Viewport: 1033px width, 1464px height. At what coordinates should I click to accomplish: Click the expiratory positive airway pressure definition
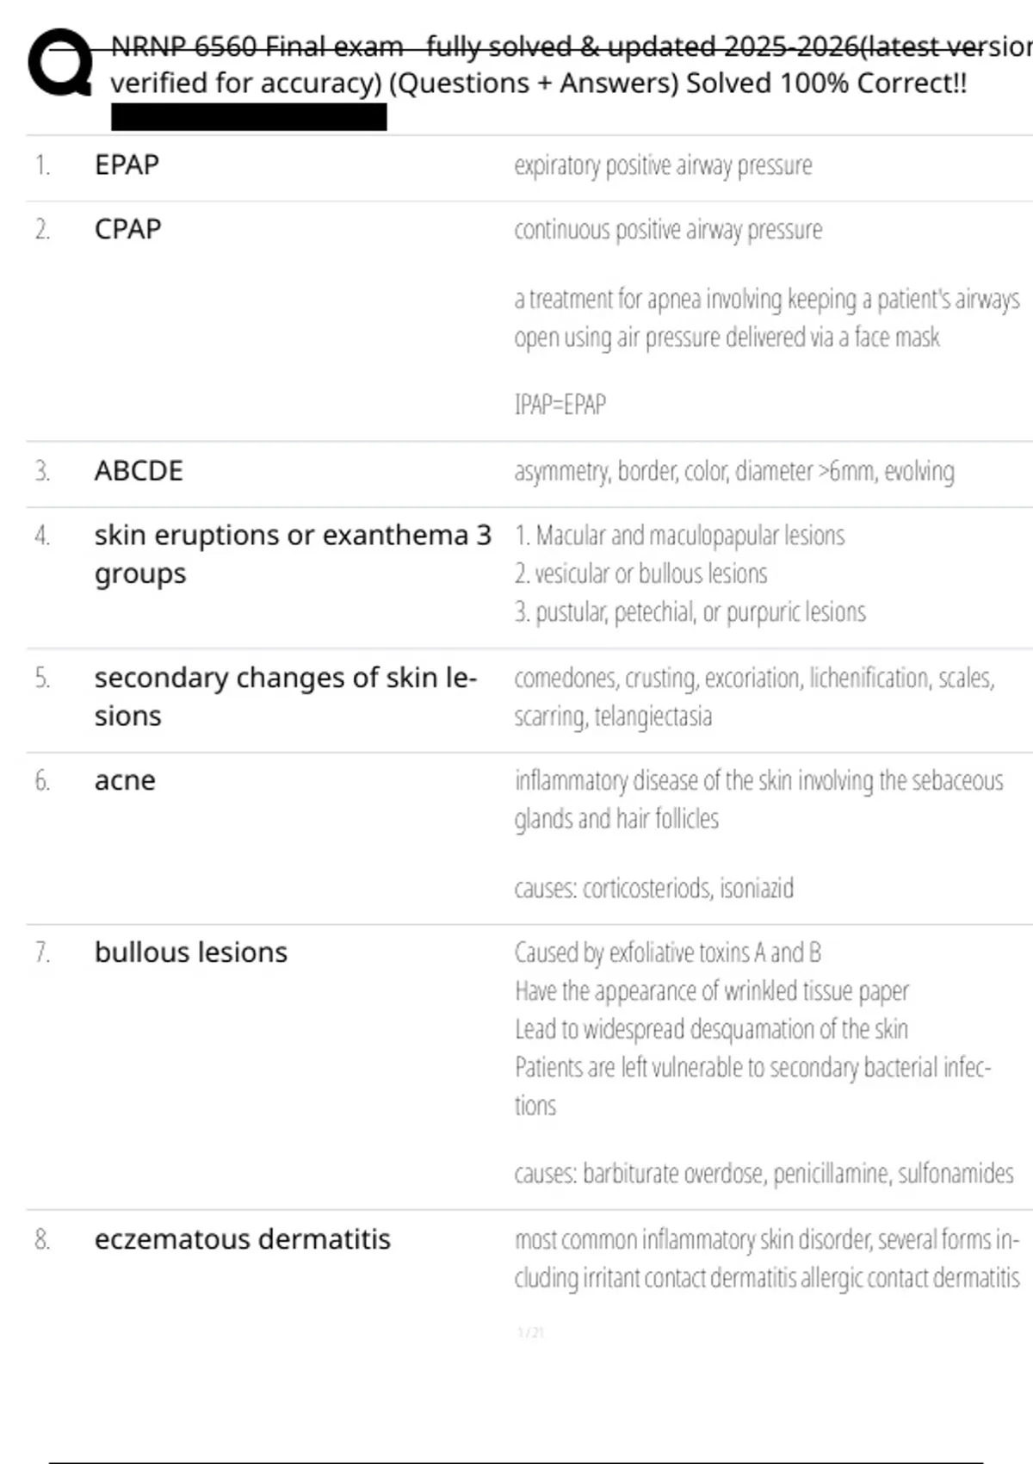[x=663, y=165]
